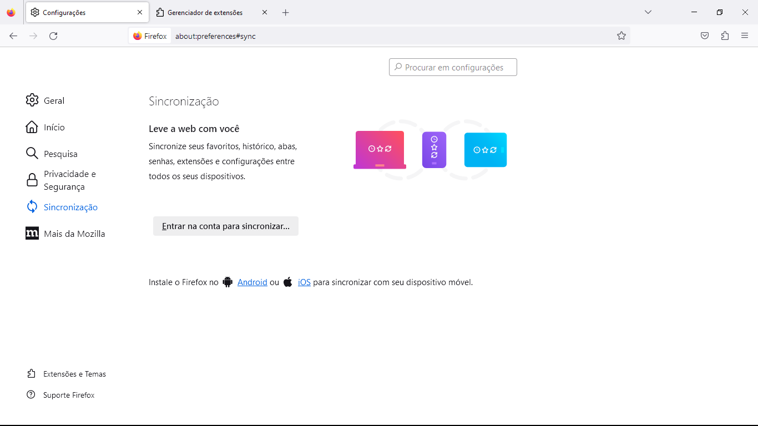Expand the list all tabs chevron
The image size is (758, 426).
pyautogui.click(x=648, y=12)
